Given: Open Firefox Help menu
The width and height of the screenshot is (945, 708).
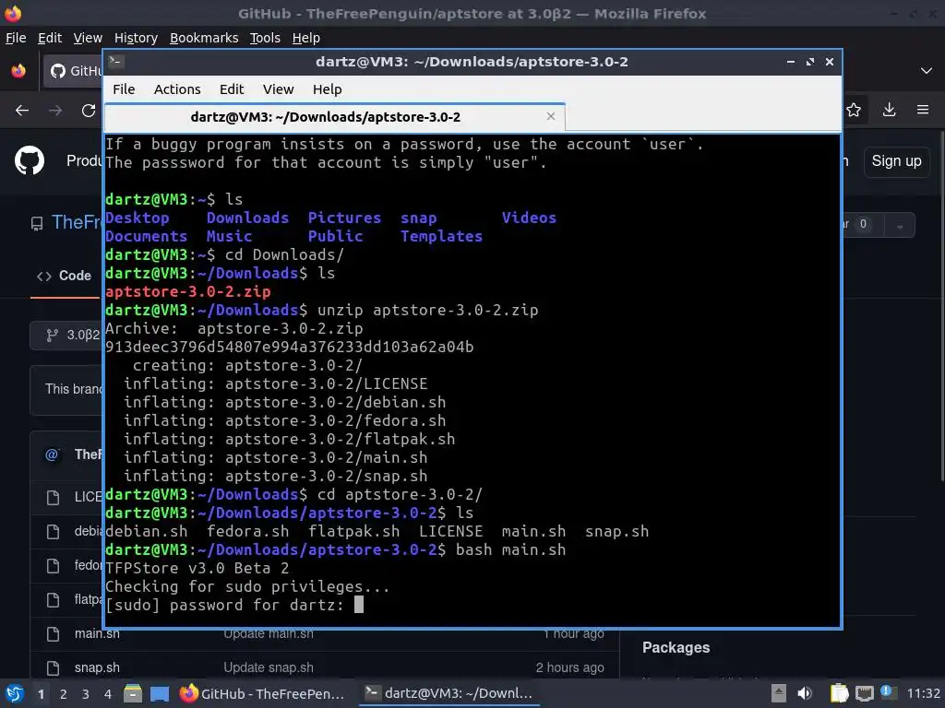Looking at the screenshot, I should coord(306,38).
